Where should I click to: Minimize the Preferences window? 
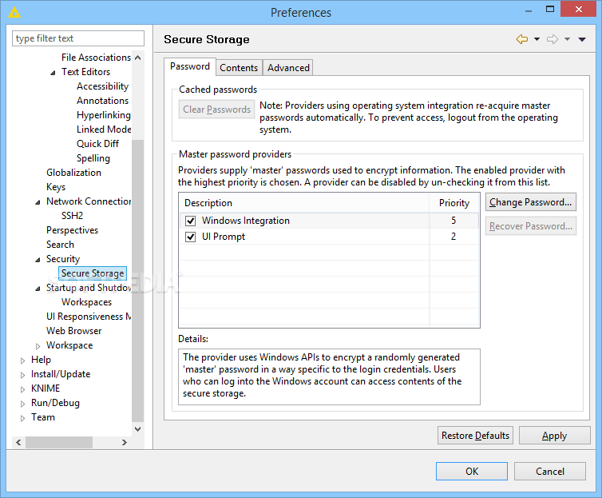click(x=529, y=10)
